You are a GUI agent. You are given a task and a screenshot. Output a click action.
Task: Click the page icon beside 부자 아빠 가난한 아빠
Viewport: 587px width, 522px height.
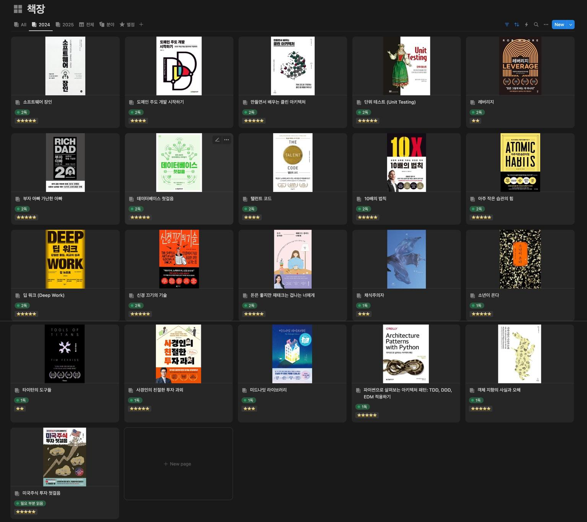(18, 199)
